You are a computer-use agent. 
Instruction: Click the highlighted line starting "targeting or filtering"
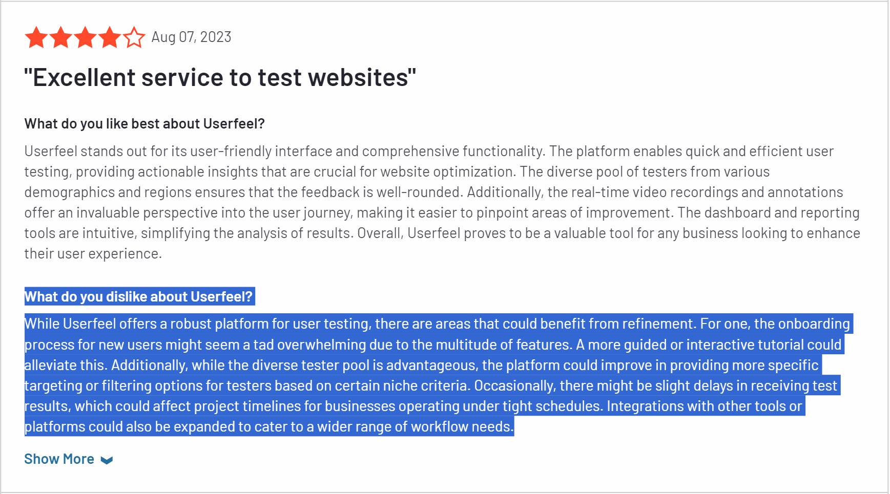click(x=430, y=386)
